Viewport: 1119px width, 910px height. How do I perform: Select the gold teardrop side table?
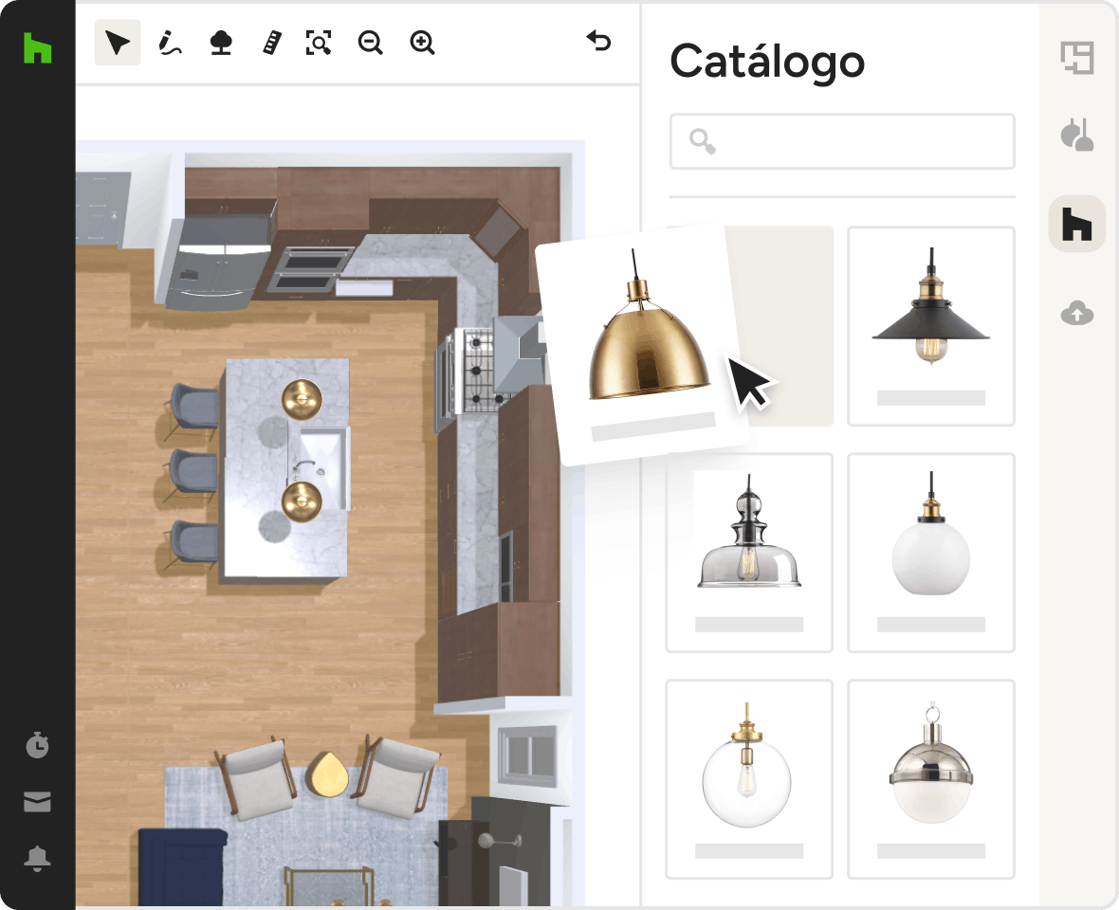point(327,774)
